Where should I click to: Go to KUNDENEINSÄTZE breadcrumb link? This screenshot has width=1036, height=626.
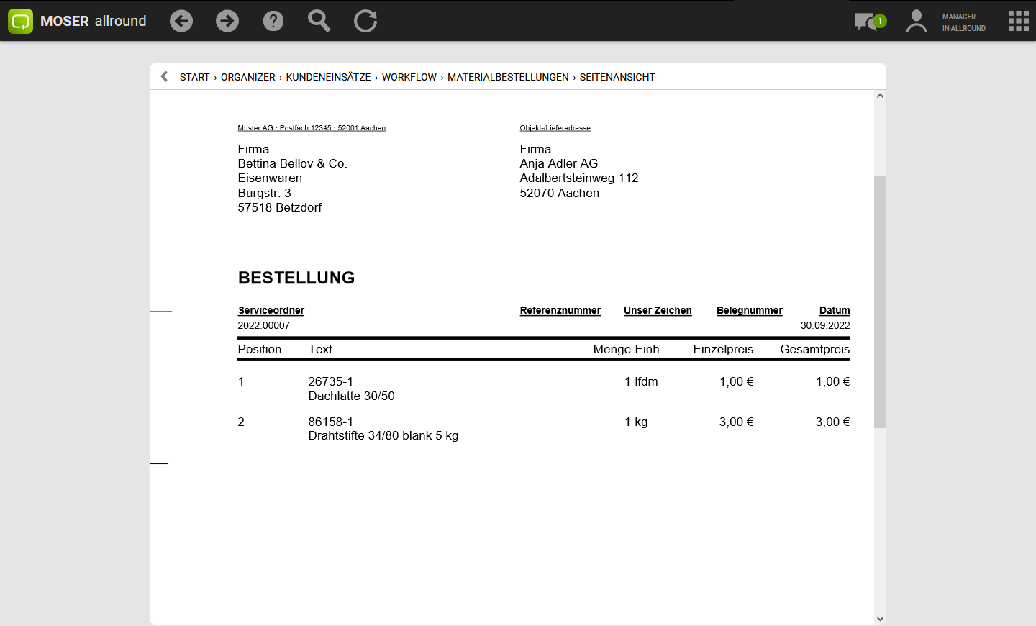pos(328,77)
